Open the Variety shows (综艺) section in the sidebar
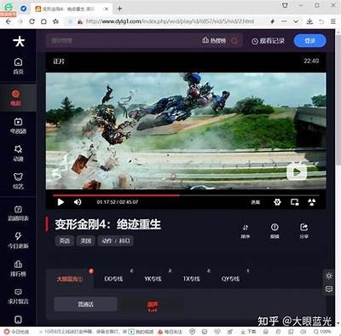 (18, 181)
